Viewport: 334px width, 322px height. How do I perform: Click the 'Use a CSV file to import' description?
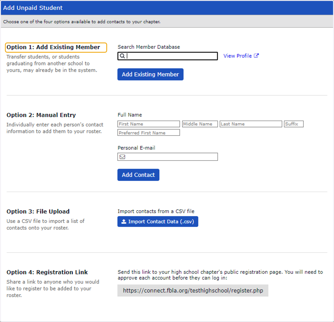[45, 224]
